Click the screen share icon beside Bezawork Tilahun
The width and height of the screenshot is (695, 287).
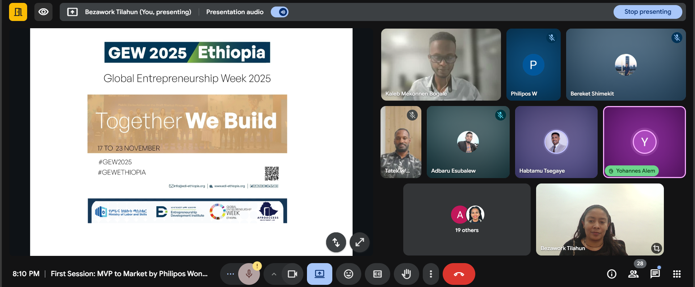(72, 12)
